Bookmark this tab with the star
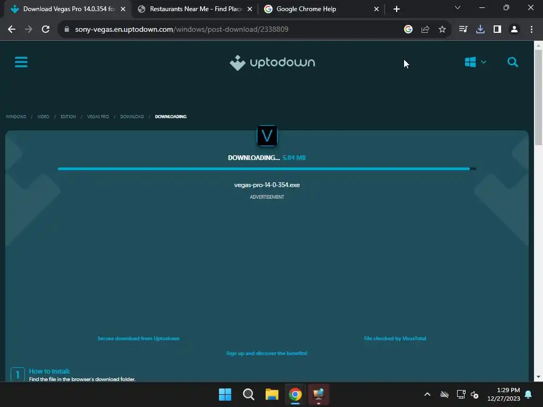 coord(442,29)
